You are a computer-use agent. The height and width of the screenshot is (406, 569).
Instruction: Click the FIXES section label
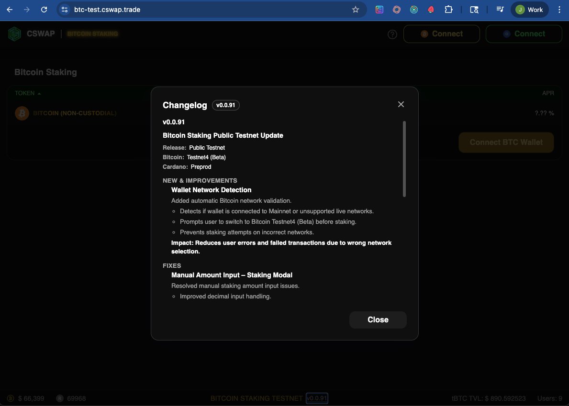click(172, 266)
